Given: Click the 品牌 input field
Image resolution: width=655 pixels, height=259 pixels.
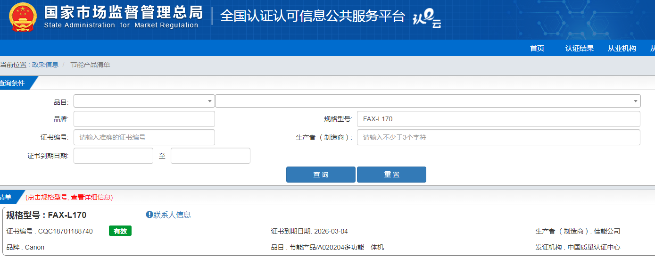Looking at the screenshot, I should coord(144,119).
